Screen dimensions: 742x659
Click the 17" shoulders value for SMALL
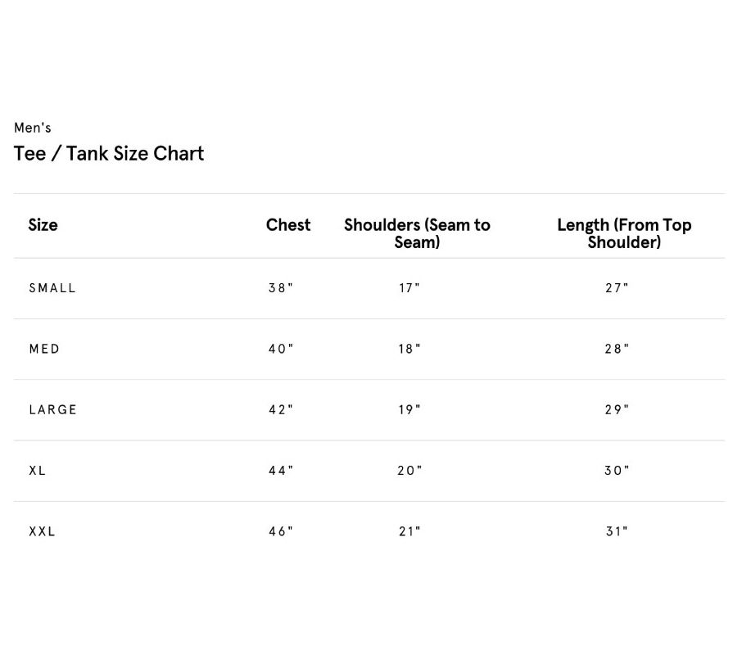[409, 288]
